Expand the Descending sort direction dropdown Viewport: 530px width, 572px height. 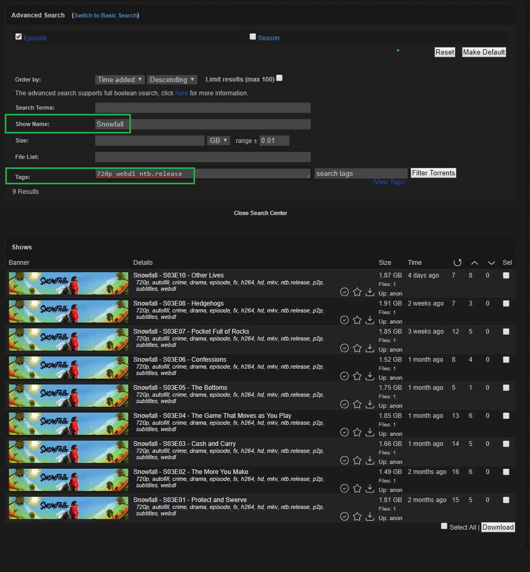click(x=172, y=79)
